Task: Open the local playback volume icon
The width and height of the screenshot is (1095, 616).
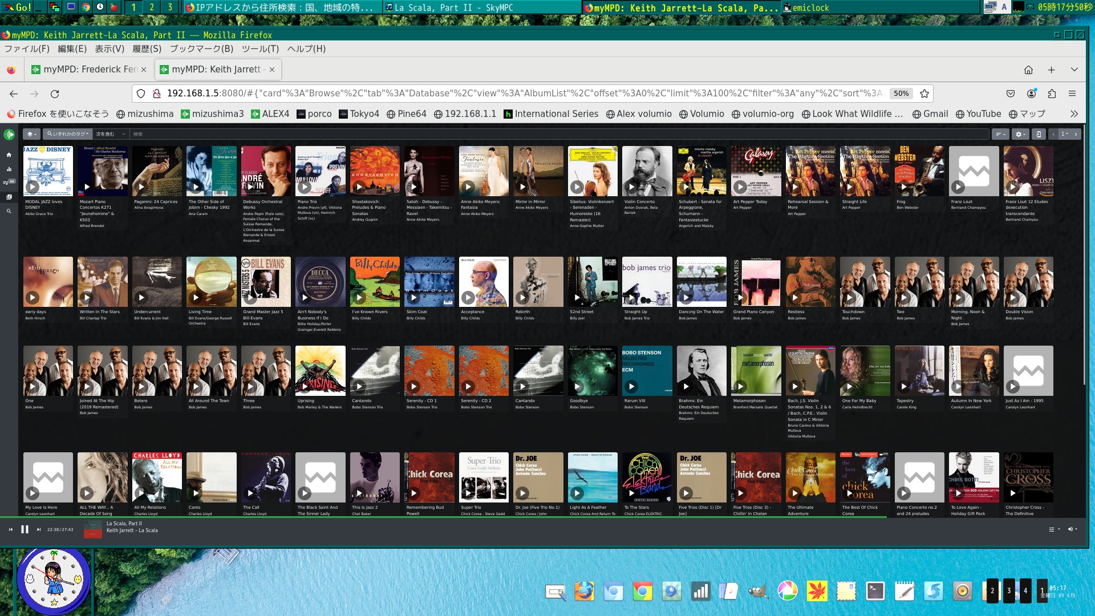Action: point(1070,529)
